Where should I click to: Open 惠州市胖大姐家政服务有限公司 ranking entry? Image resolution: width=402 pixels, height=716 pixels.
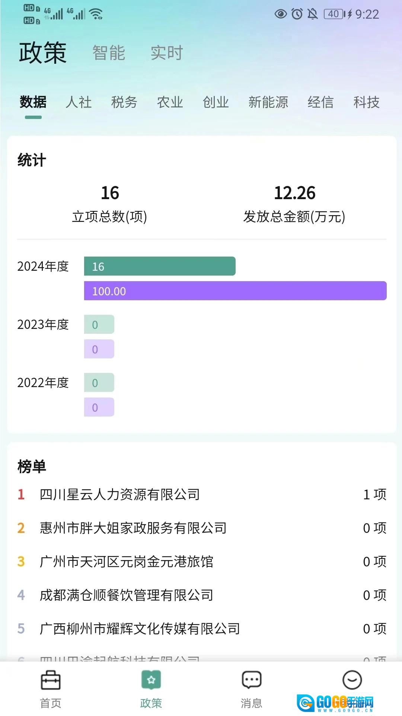click(202, 528)
